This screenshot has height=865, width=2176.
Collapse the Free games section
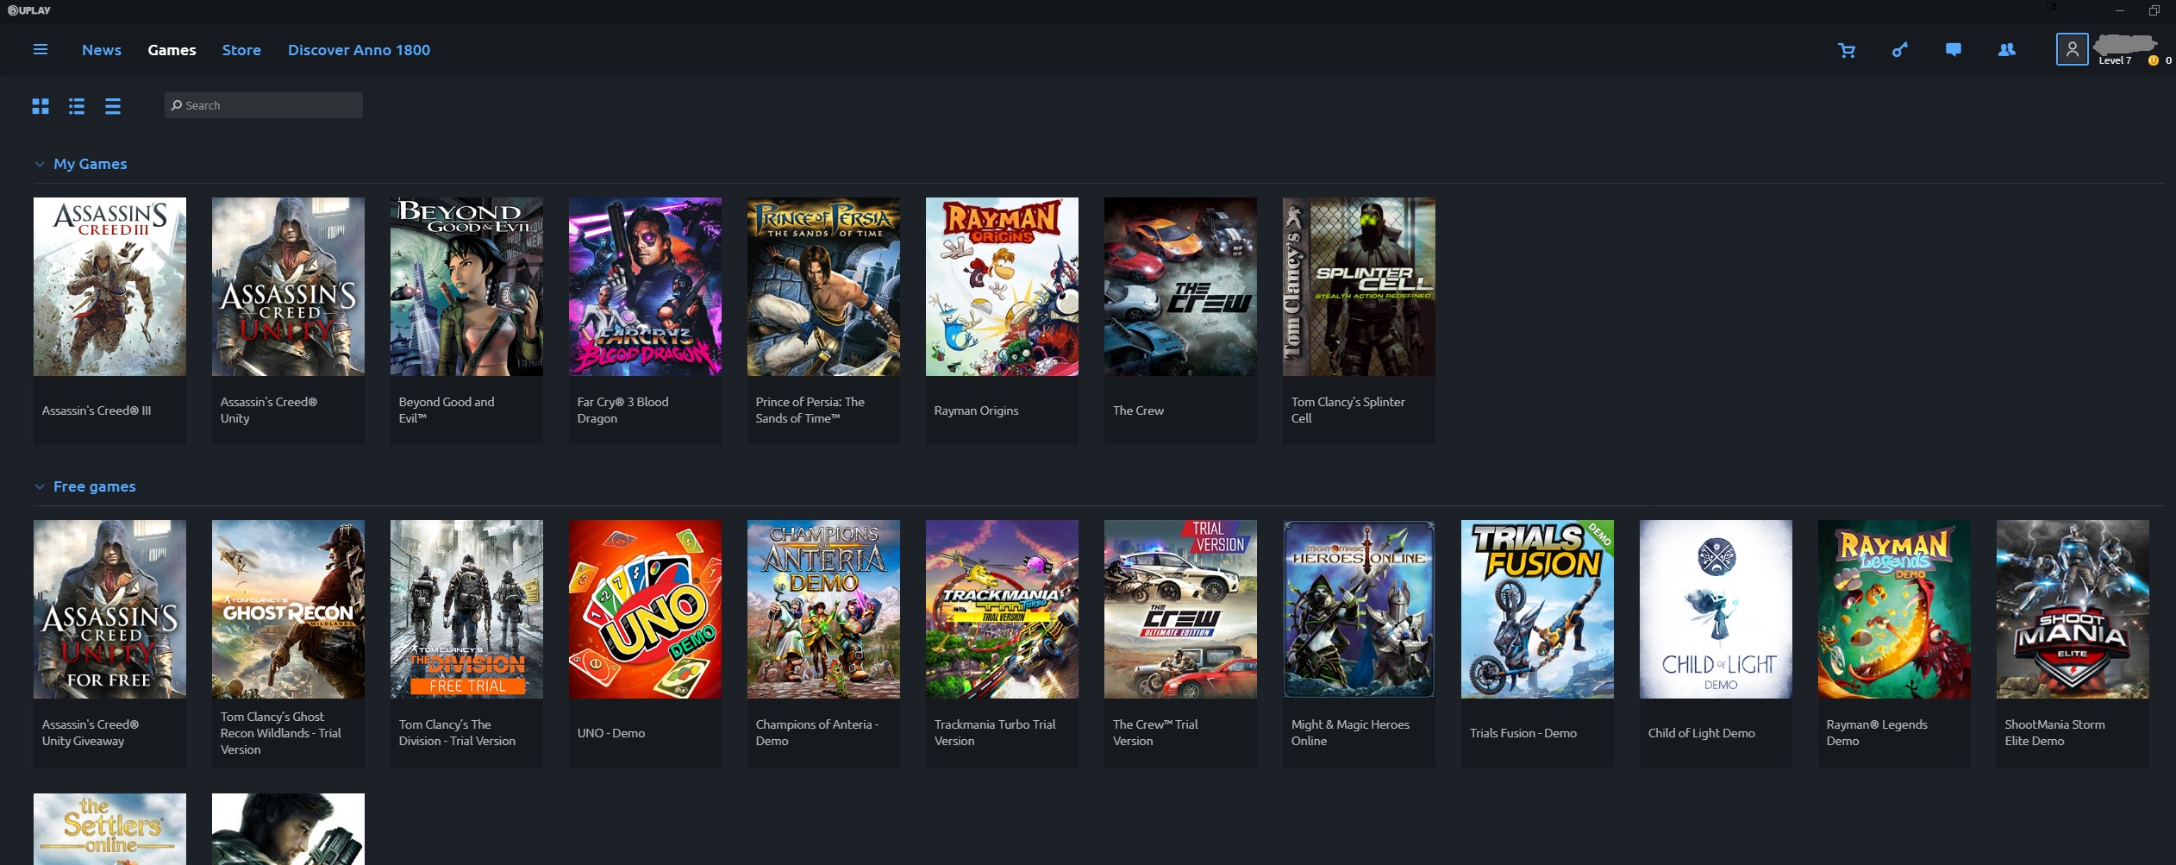(40, 486)
